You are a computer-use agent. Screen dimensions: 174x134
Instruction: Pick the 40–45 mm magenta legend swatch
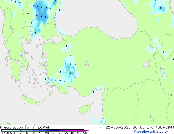pos(74,130)
